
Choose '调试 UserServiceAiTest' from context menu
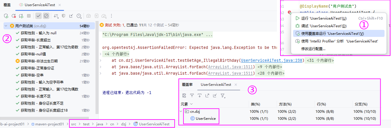tap(324, 26)
